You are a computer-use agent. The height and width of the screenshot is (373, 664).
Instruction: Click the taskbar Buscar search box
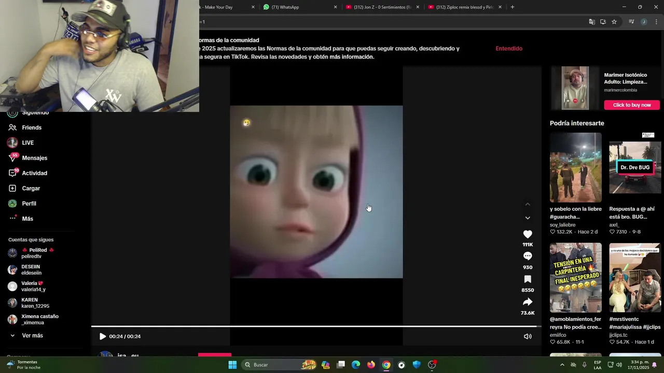pos(279,365)
